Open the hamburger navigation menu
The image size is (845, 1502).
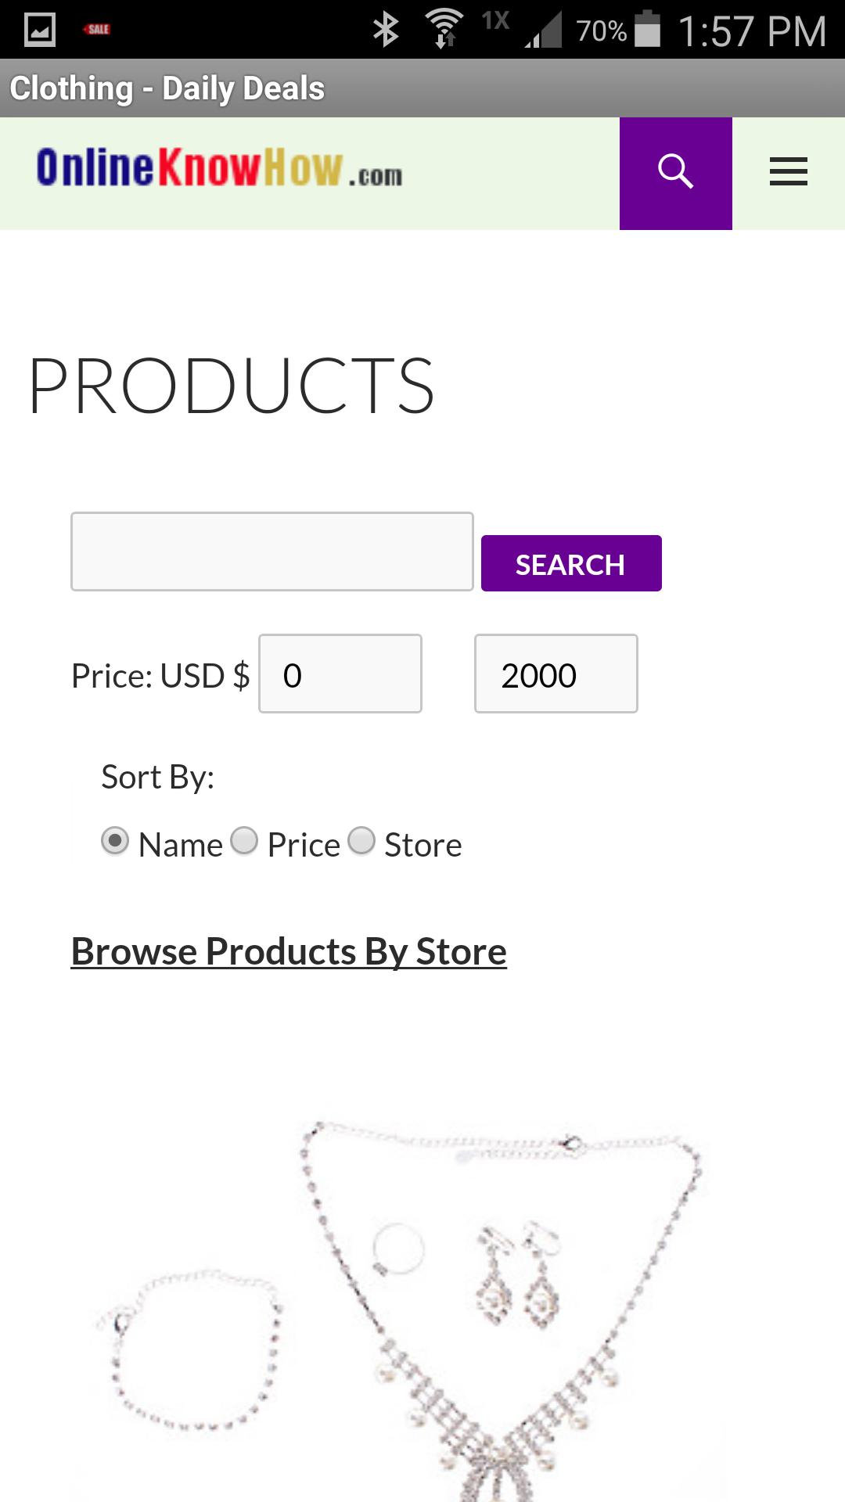click(x=788, y=172)
